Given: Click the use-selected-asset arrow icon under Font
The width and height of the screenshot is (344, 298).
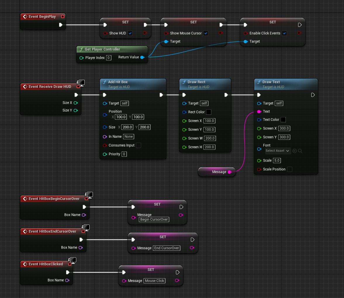Looking at the screenshot, I should pos(295,151).
